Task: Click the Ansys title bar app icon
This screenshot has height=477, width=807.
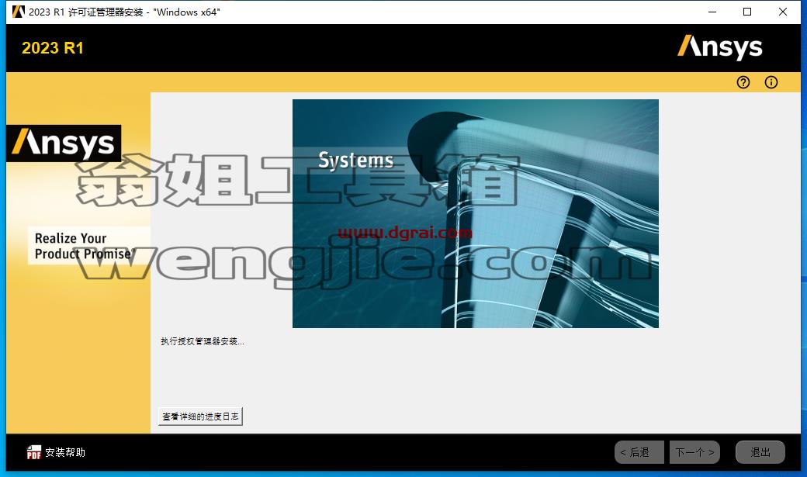Action: click(19, 12)
